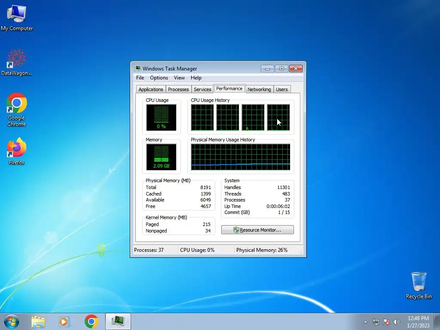Click the status bar CPU Usage: 0% entry
The width and height of the screenshot is (440, 330).
coord(197,250)
